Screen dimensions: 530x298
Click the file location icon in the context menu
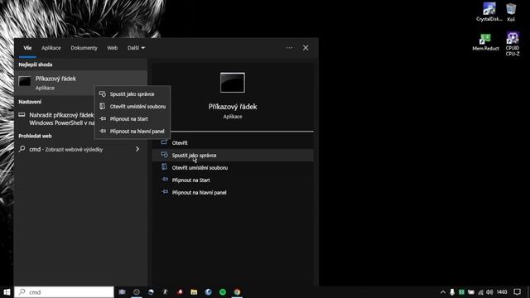(103, 106)
